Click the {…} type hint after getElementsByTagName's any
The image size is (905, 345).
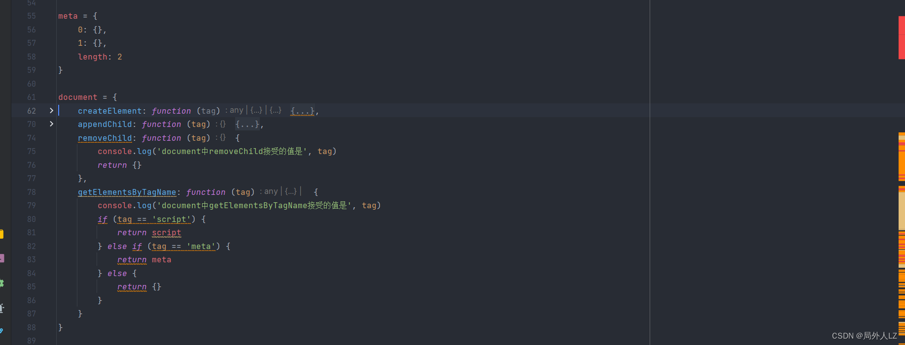291,191
